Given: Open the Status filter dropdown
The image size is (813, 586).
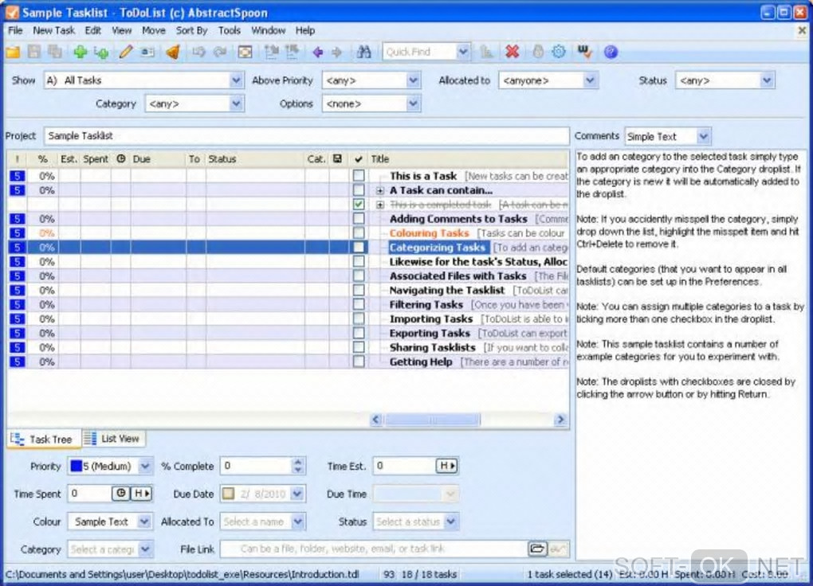Looking at the screenshot, I should 767,80.
